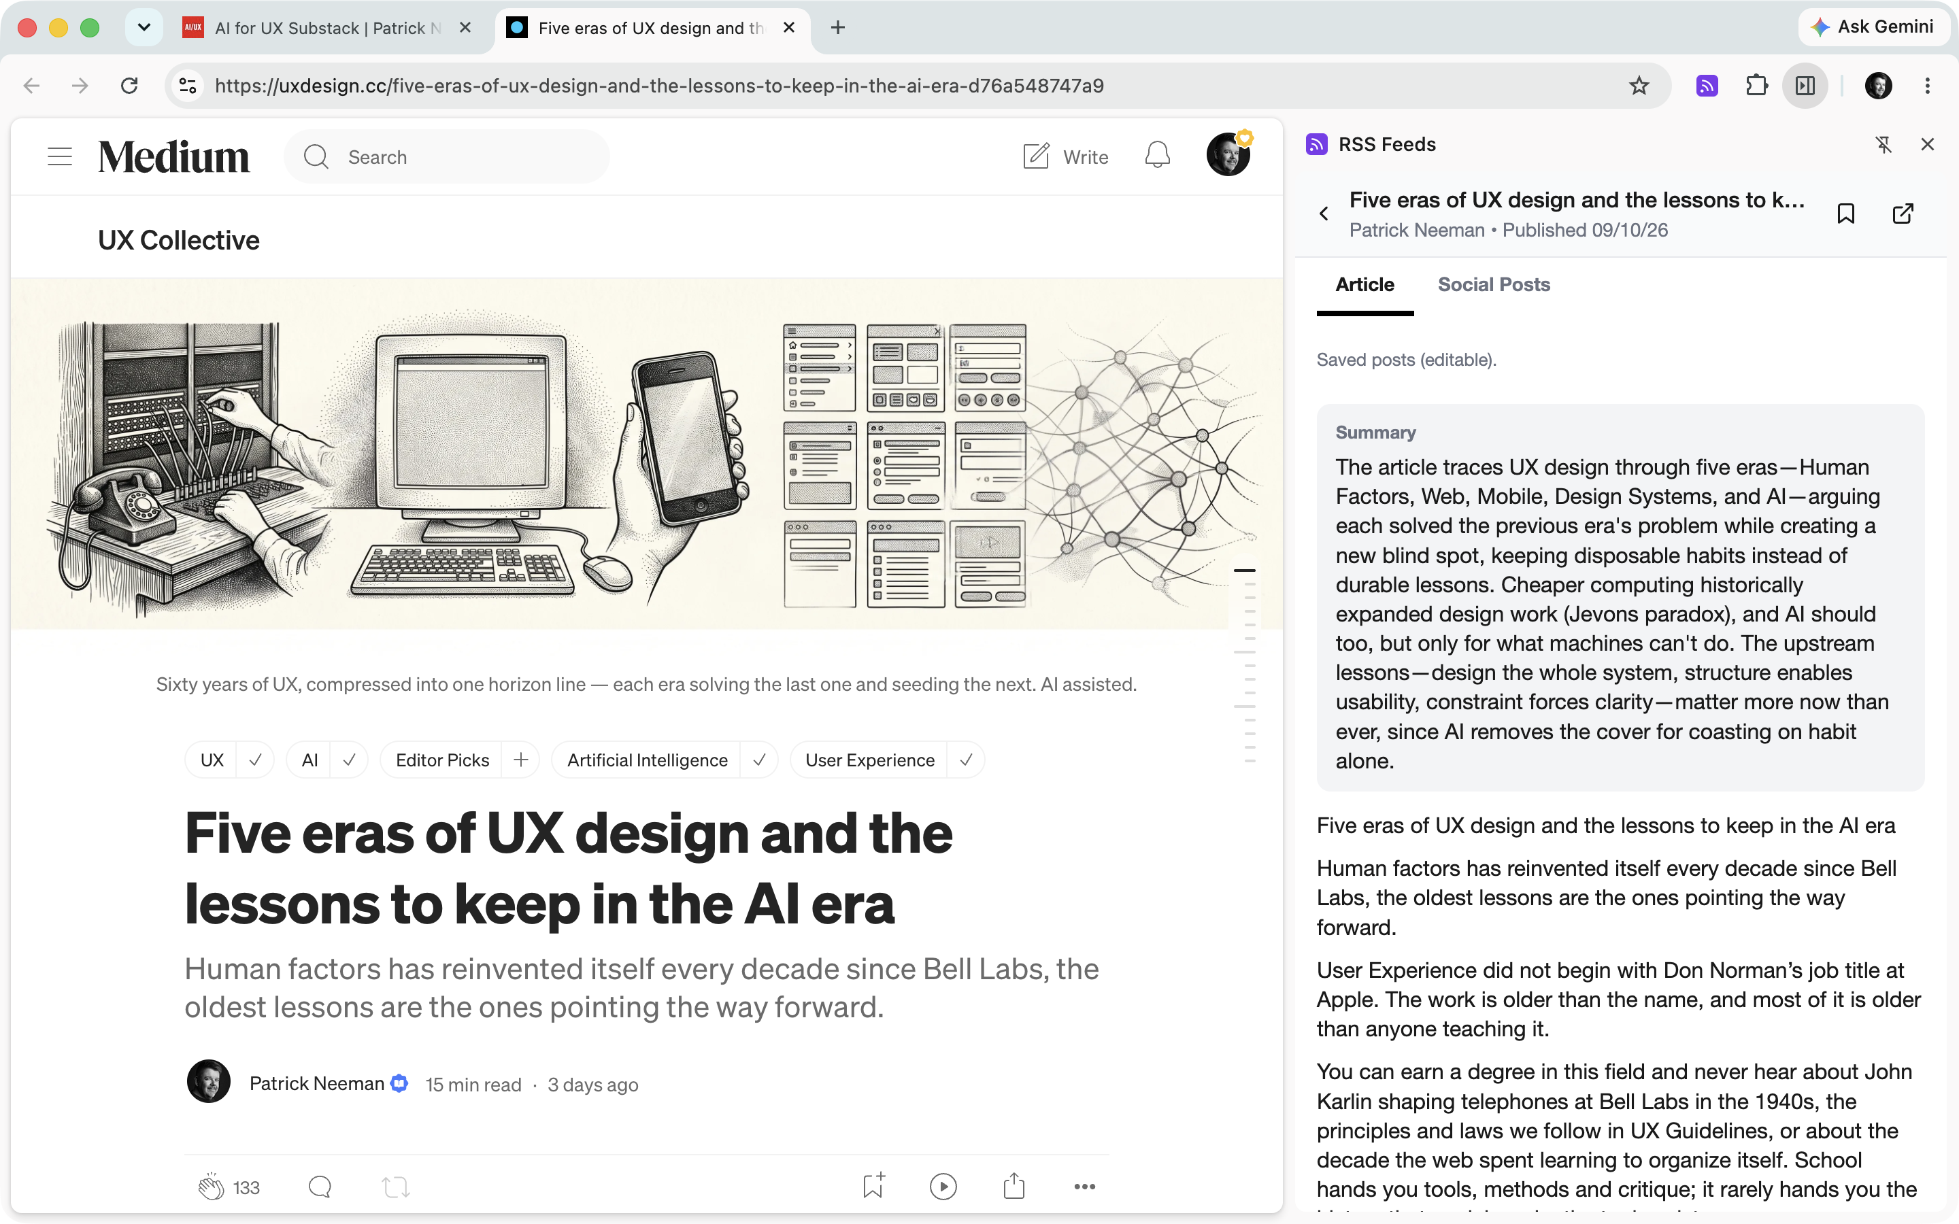Image resolution: width=1959 pixels, height=1224 pixels.
Task: Unpin the RSS Feeds side panel
Action: (1883, 145)
